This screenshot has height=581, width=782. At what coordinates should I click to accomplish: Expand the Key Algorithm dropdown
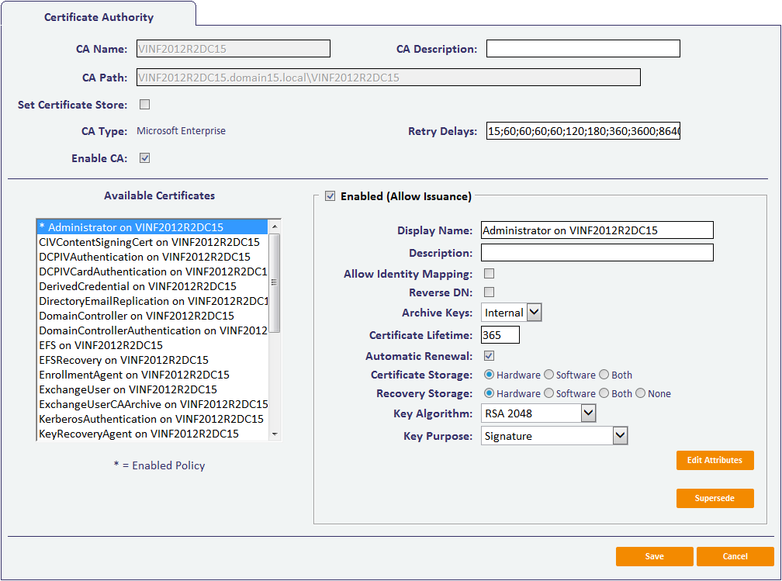coord(538,413)
